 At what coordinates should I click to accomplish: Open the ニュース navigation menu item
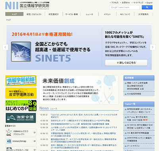point(89,14)
